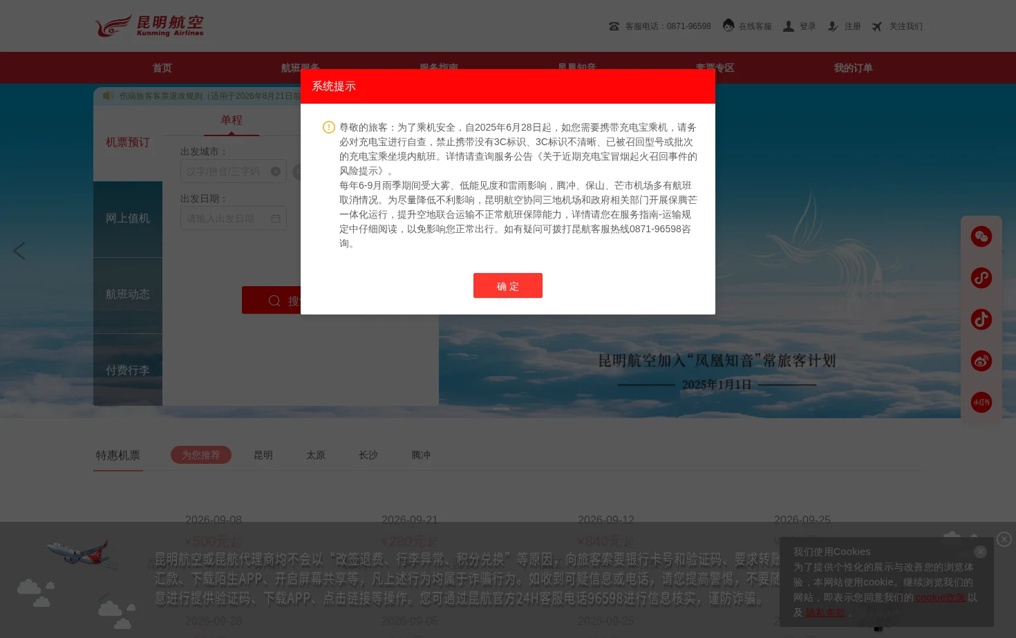Click the warning icon in the dialog

coord(329,127)
